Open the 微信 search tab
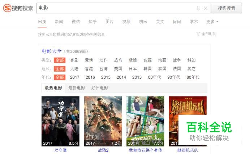Image resolution: width=250 pixels, height=154 pixels. tap(76, 22)
